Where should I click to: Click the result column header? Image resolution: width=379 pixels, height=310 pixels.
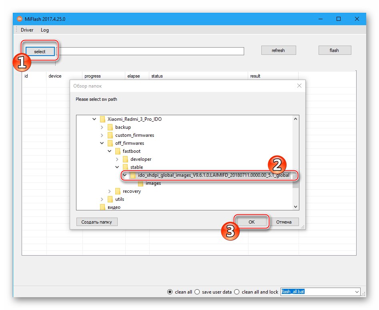(x=255, y=76)
